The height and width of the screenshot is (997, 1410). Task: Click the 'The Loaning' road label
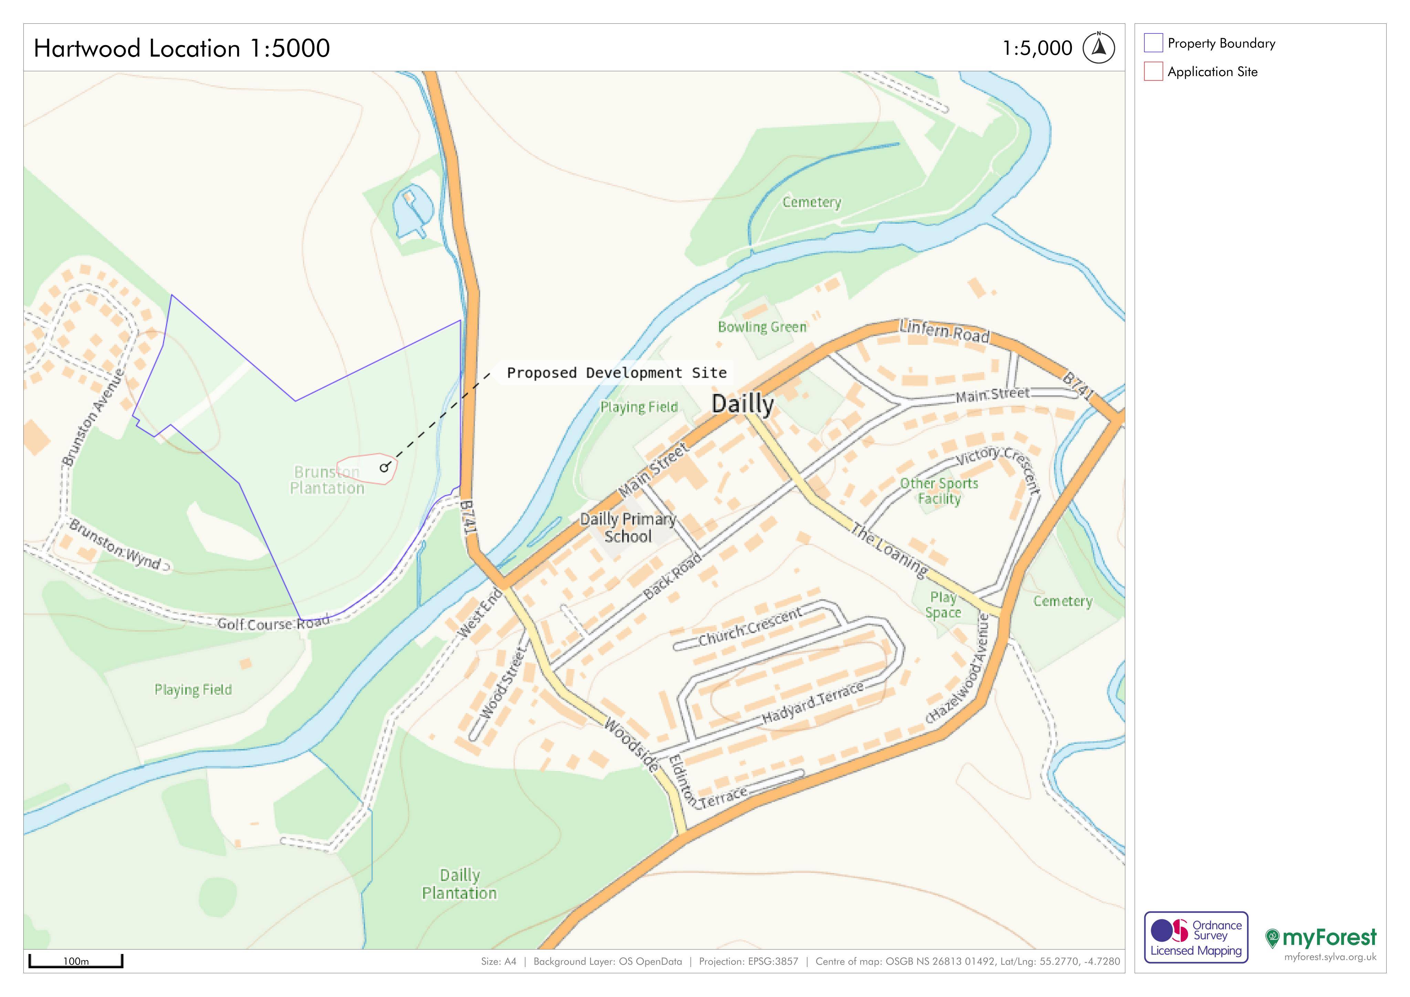pos(890,550)
